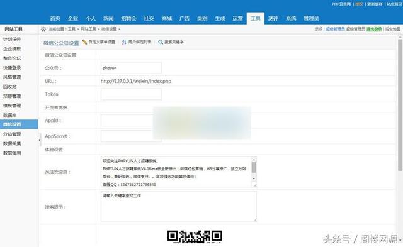Open 计划任务 in the sidebar
This screenshot has height=247, width=403.
(x=12, y=39)
